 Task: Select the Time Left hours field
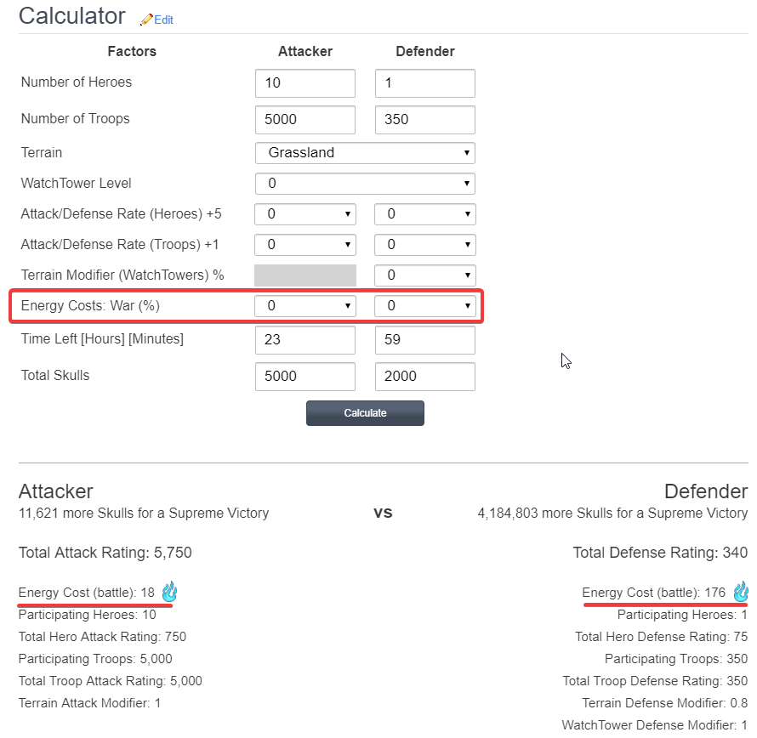click(305, 340)
